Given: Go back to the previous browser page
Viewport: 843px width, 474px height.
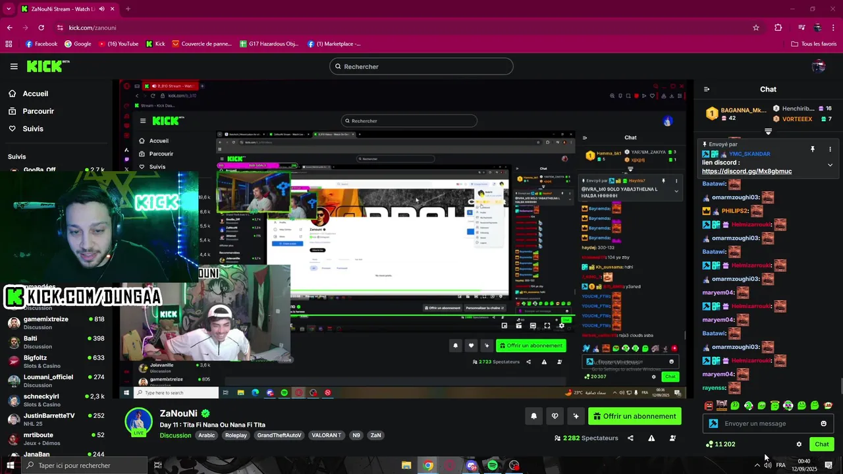Looking at the screenshot, I should [9, 28].
